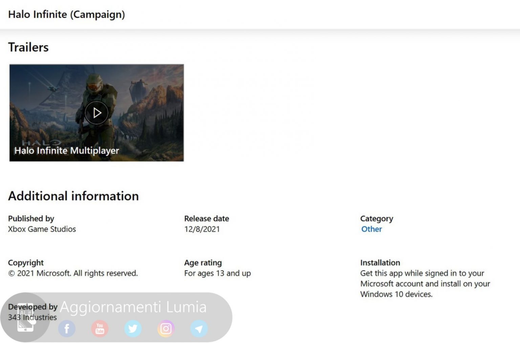Click the Additional information heading
Screen dimensions: 520x343
point(73,196)
